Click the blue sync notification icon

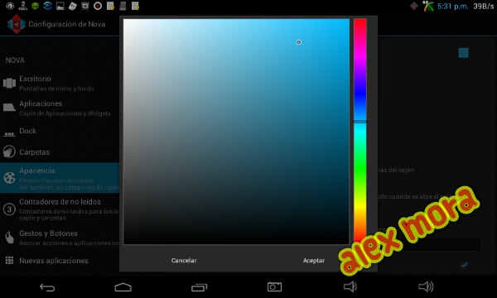pos(47,6)
